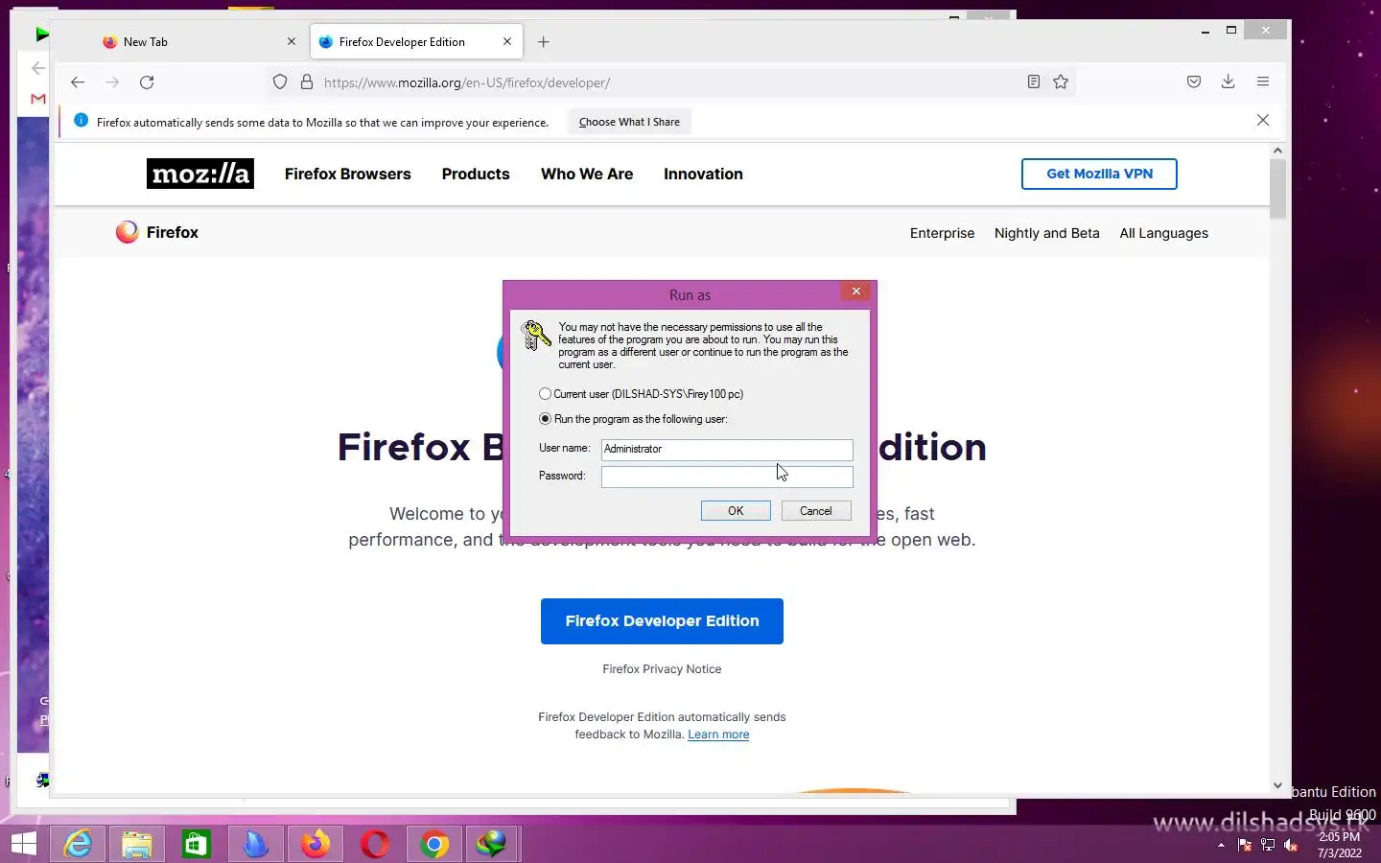The height and width of the screenshot is (863, 1381).
Task: Open Firefox Privacy Notice link
Action: (662, 669)
